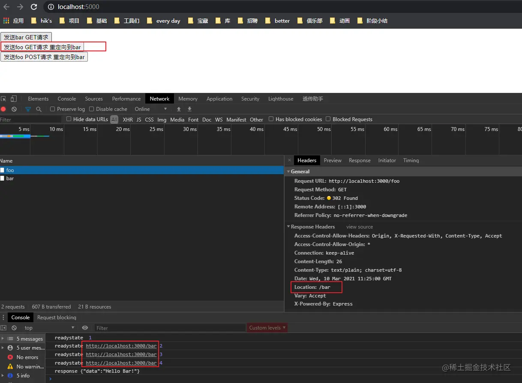Click the browser forward arrow
This screenshot has width=522, height=383.
coord(20,7)
